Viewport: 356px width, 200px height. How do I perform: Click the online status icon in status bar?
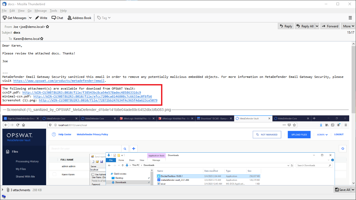[x=4, y=197]
